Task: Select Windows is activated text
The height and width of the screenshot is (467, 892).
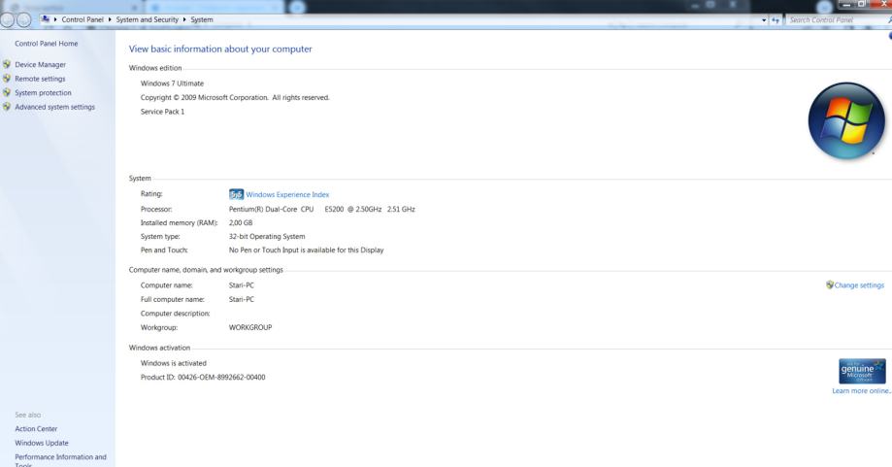Action: 174,363
